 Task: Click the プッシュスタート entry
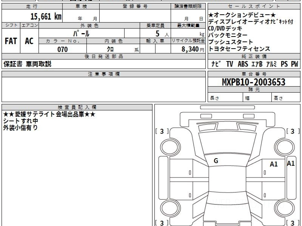click(x=231, y=42)
